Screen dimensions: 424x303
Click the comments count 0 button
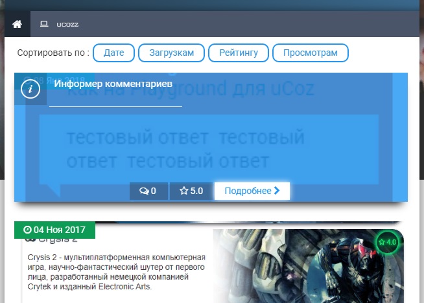tap(148, 191)
